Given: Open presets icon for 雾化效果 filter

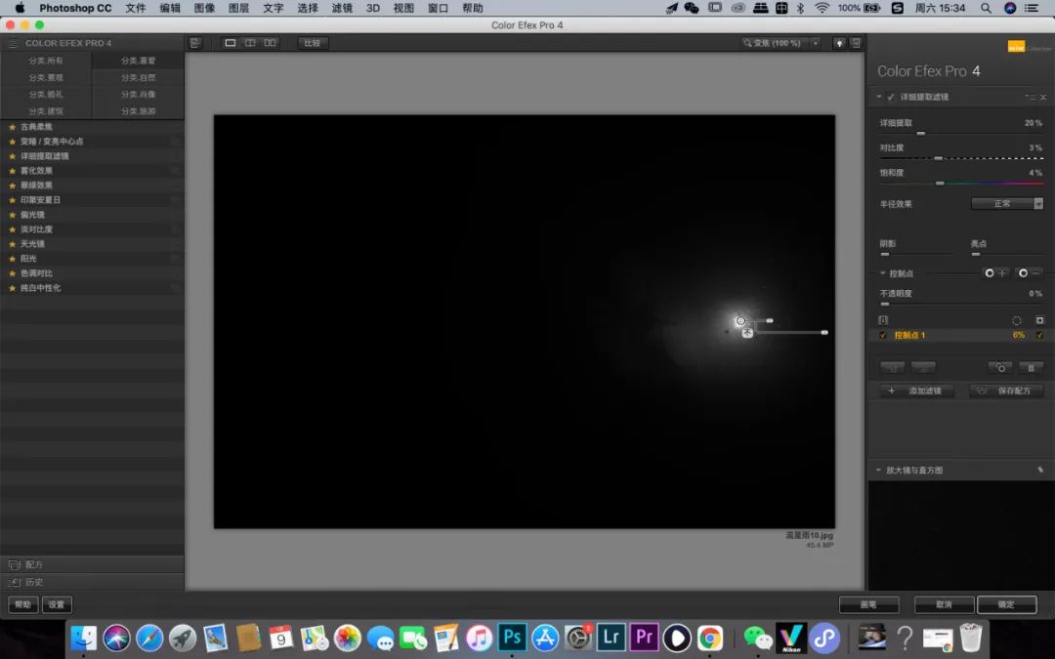Looking at the screenshot, I should 175,171.
